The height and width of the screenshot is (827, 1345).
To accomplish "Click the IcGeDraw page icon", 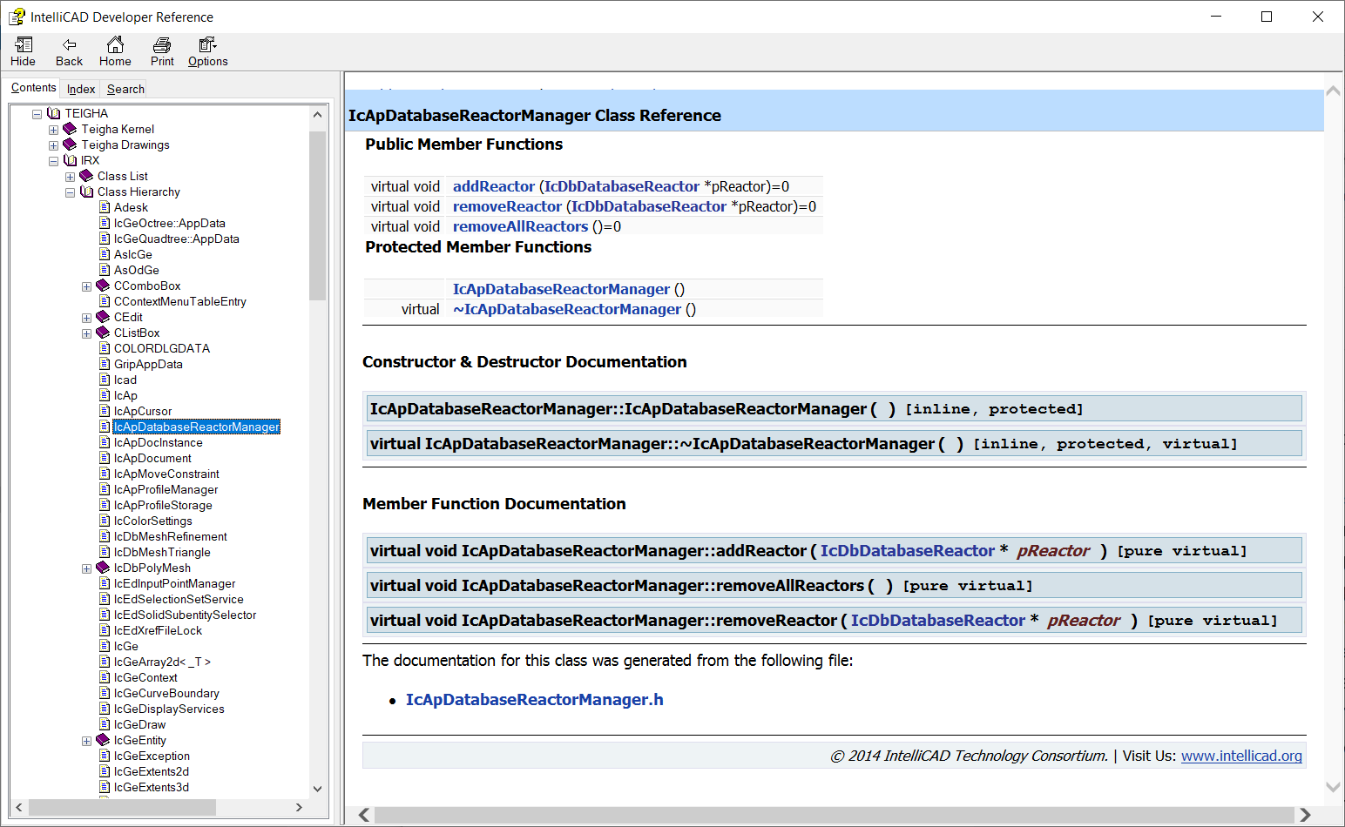I will [x=105, y=724].
